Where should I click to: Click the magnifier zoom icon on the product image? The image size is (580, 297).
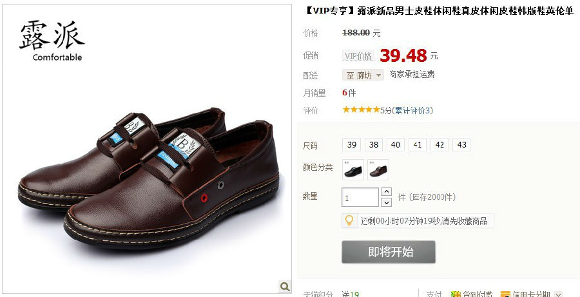tap(284, 286)
